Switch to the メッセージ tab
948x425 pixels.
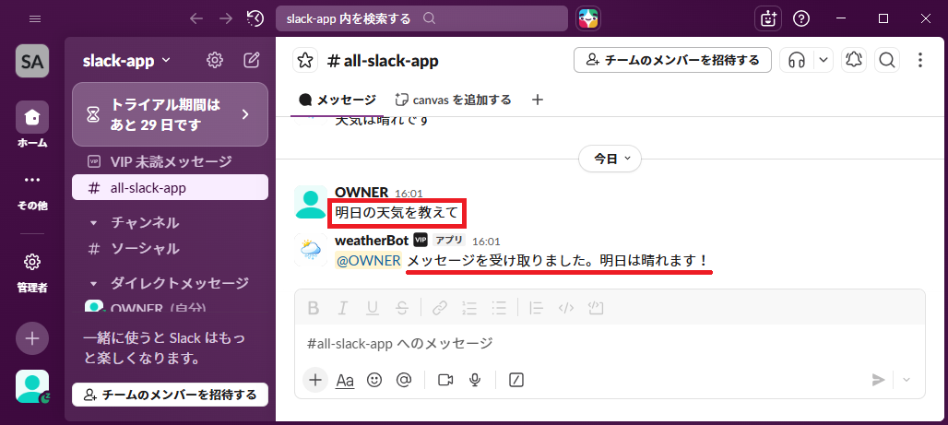pos(338,100)
